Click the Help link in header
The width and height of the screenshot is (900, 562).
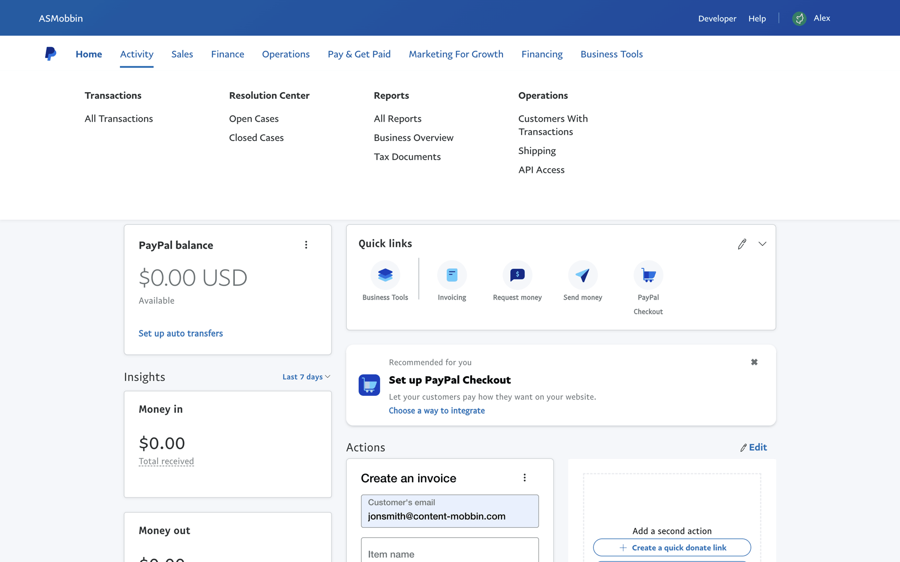pyautogui.click(x=757, y=18)
